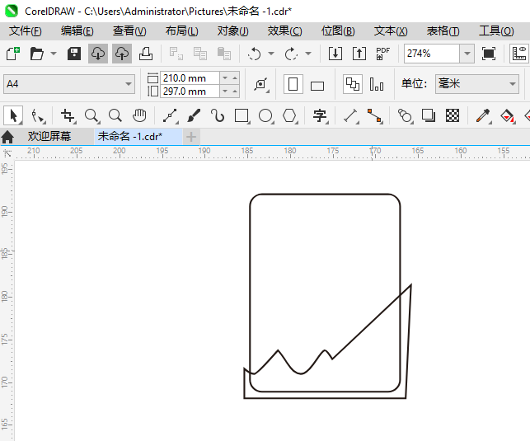
Task: Select the LiveSketch curve tool
Action: 218,115
